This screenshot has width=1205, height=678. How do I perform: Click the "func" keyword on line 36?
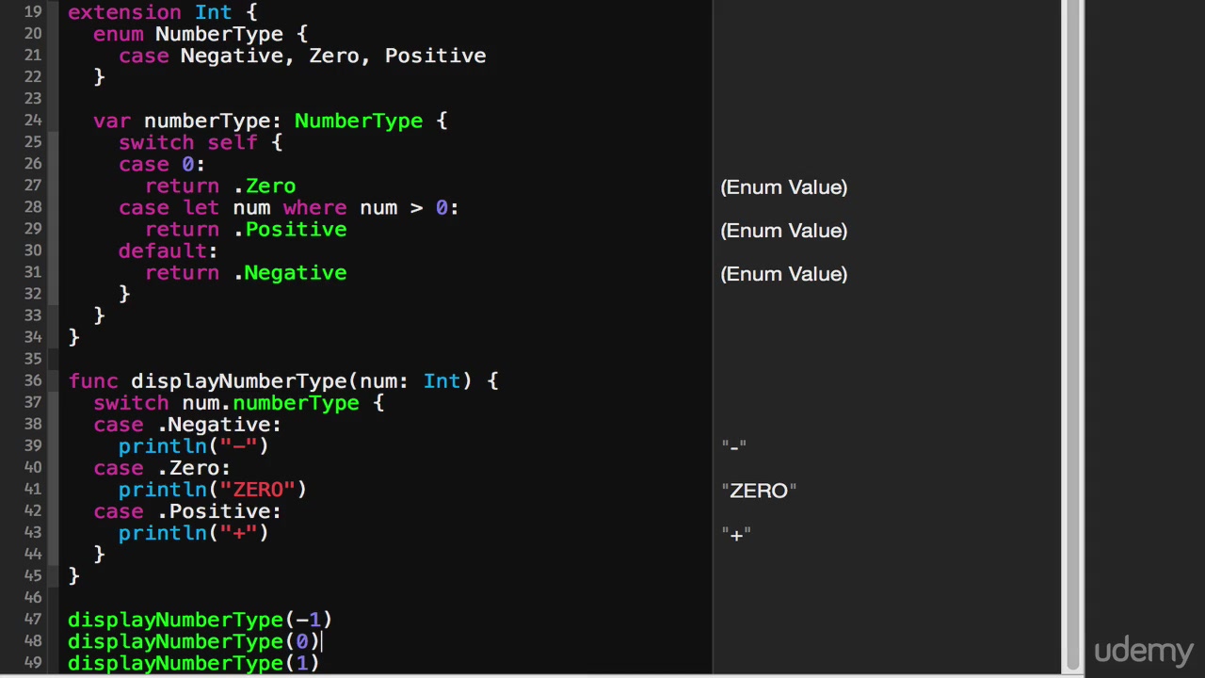coord(92,380)
